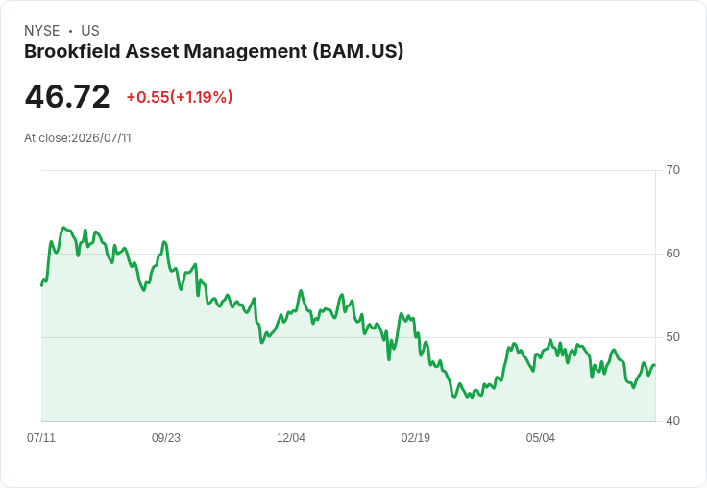The image size is (707, 488).
Task: Click the Brookfield Asset Management (BAM.US) title
Action: [x=213, y=52]
